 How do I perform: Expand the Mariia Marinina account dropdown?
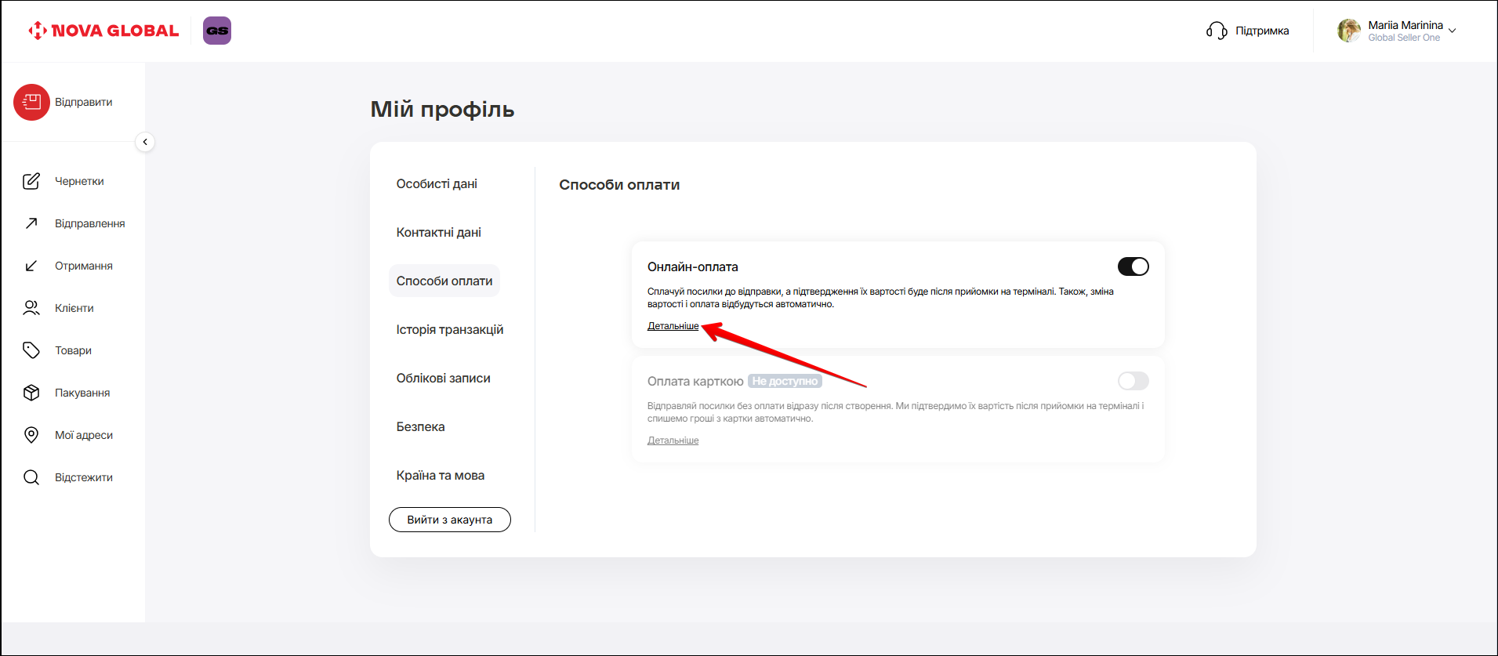(1452, 31)
